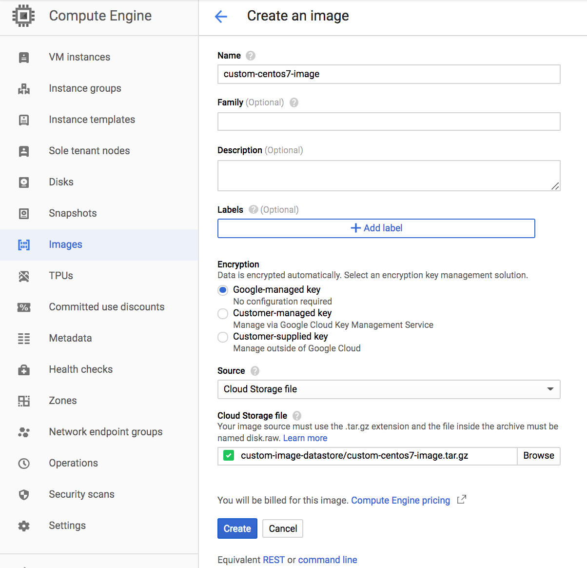587x568 pixels.
Task: Open Sole tenant nodes page
Action: (89, 151)
